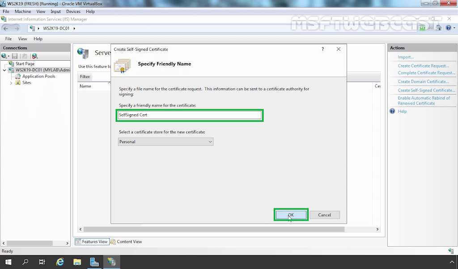Open the dropdown arrow beside the new connection icon
The height and width of the screenshot is (269, 458).
[x=9, y=56]
